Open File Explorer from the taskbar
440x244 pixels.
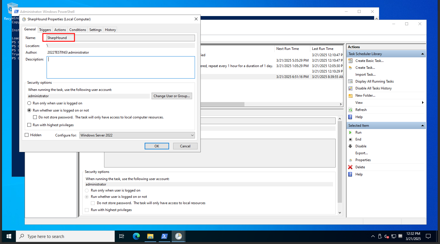click(x=150, y=236)
